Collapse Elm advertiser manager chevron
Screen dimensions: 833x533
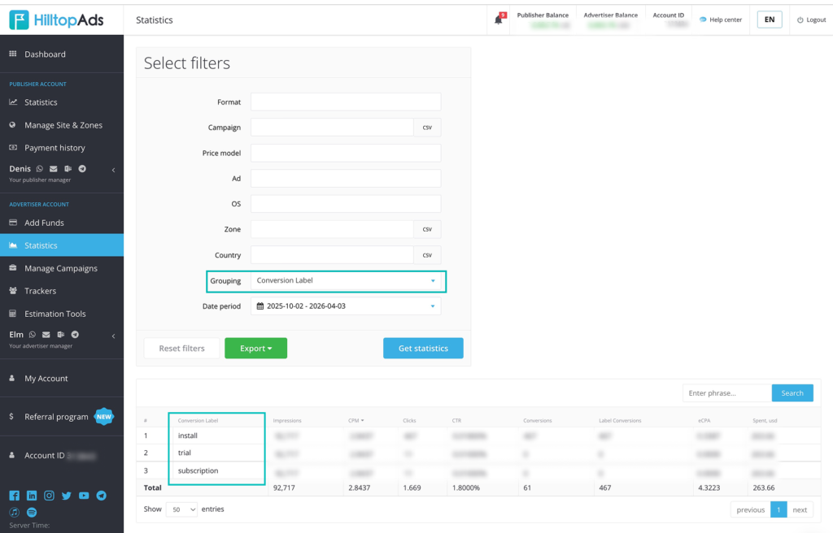click(x=114, y=336)
